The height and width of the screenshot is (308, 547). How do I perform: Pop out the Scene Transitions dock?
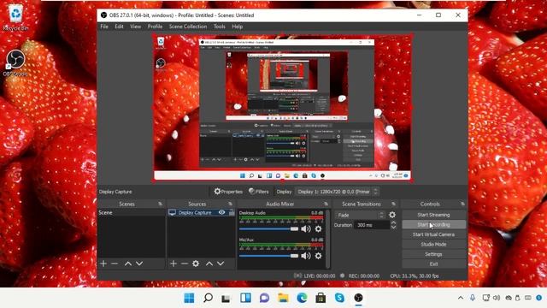coord(393,204)
